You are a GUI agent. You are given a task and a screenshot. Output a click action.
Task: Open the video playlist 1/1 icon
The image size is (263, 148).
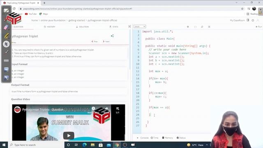tap(118, 110)
